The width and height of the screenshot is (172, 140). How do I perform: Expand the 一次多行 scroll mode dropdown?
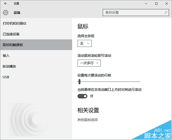tap(89, 63)
